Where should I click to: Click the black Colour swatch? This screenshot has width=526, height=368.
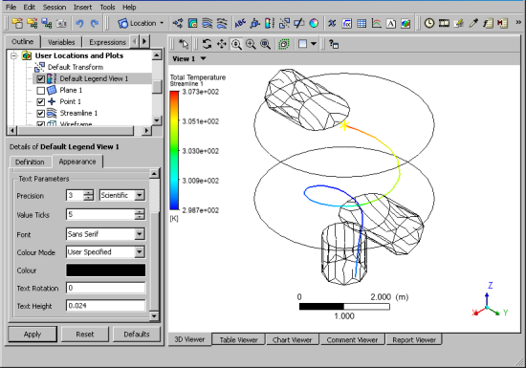(x=105, y=271)
